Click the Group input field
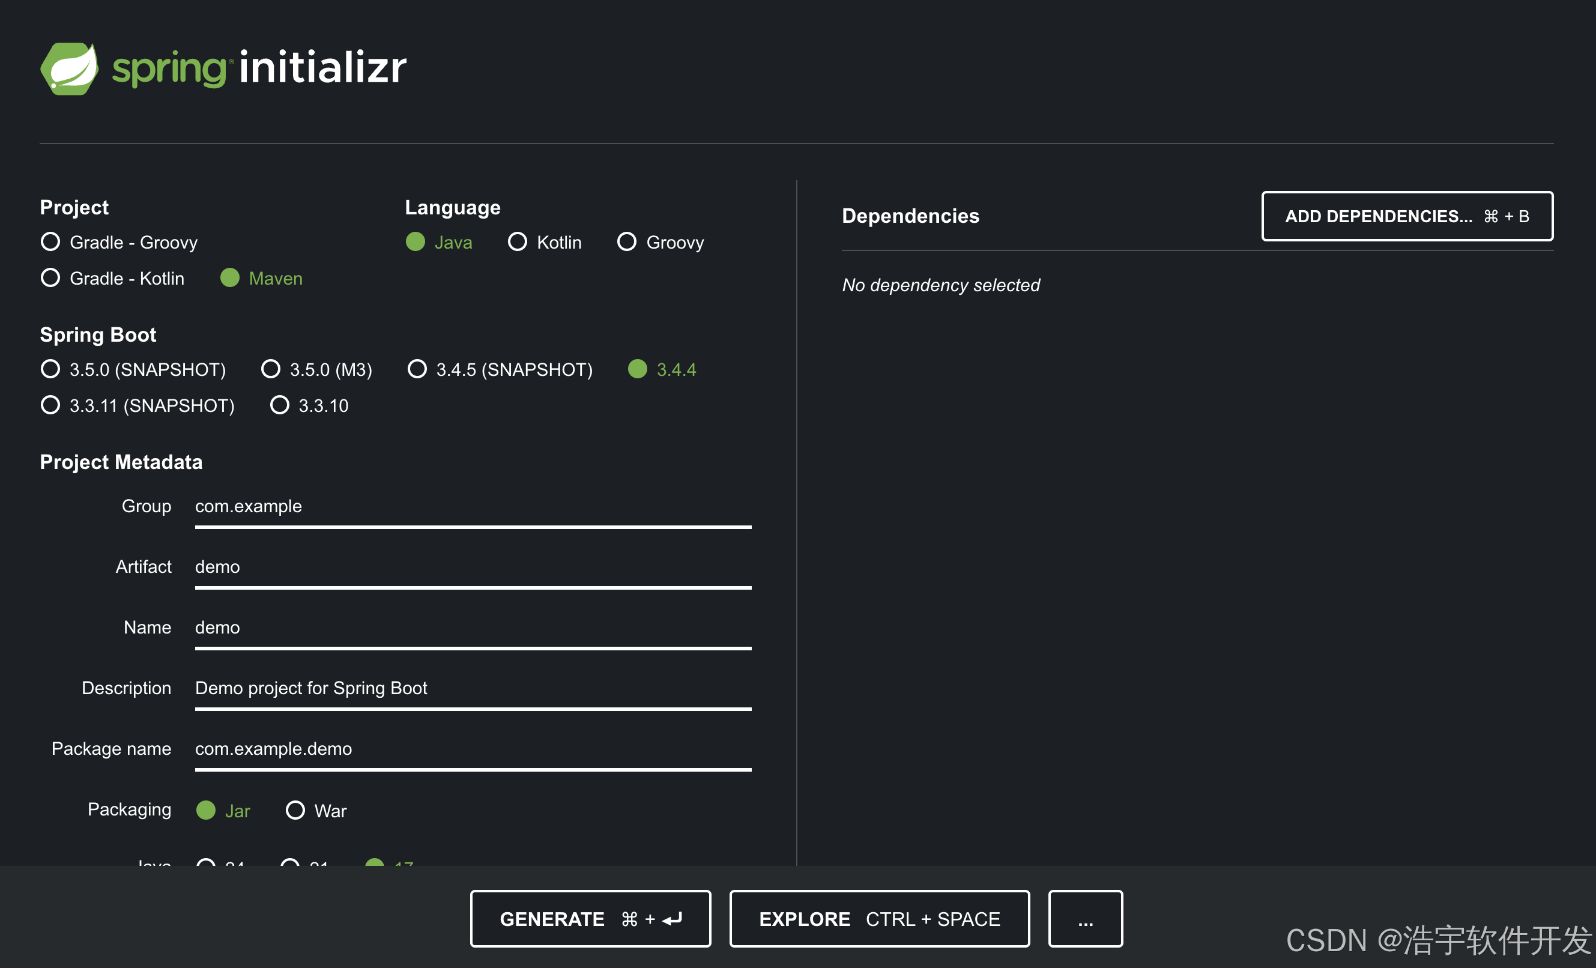Screen dimensions: 1596x968 point(473,507)
